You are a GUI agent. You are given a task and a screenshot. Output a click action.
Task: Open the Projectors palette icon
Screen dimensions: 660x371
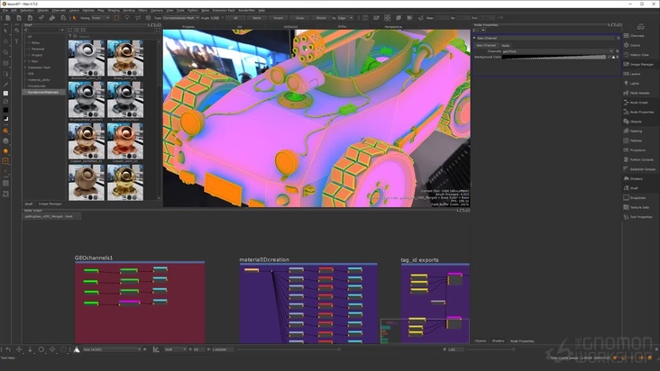(625, 149)
